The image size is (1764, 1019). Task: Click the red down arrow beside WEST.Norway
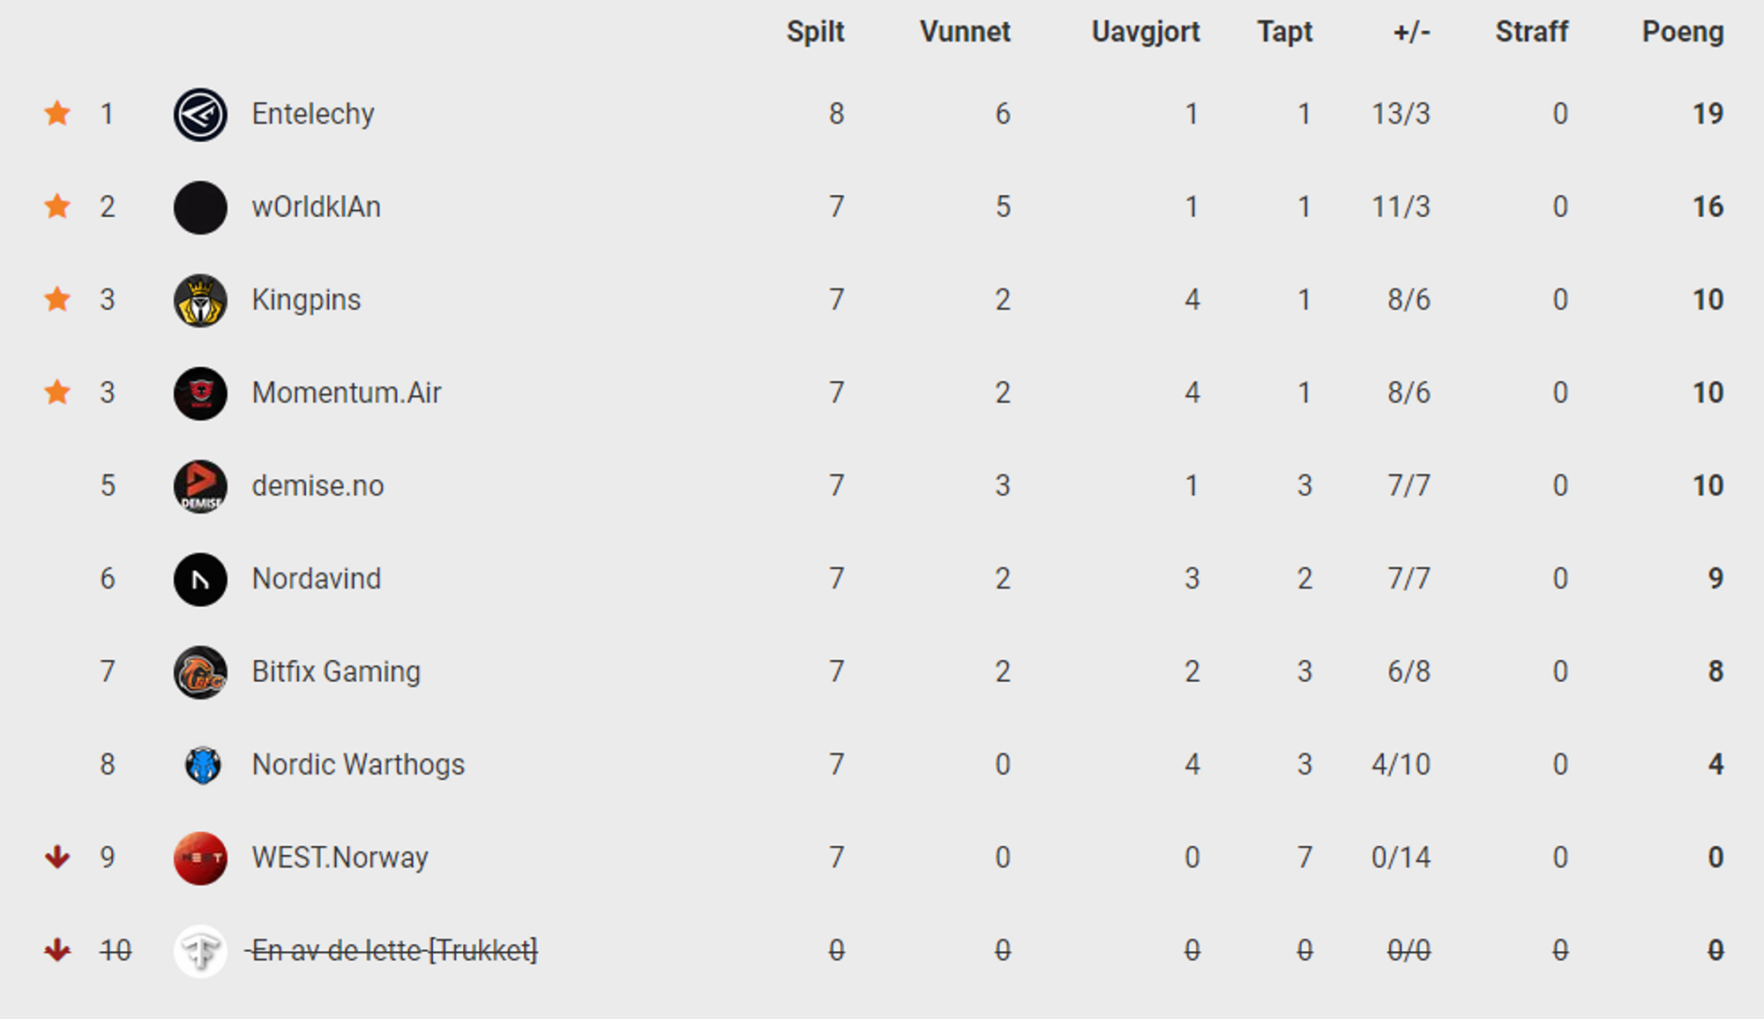[x=57, y=857]
